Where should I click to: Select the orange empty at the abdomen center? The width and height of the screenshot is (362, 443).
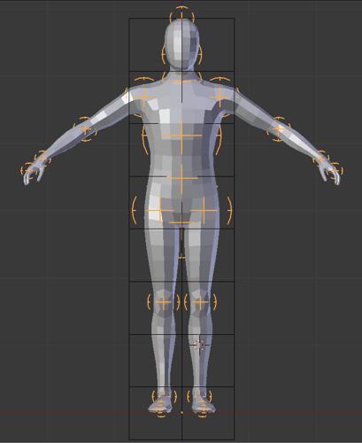(182, 178)
